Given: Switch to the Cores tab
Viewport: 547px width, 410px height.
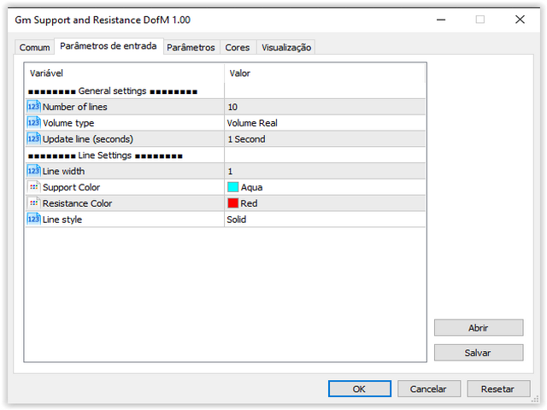Looking at the screenshot, I should click(237, 48).
